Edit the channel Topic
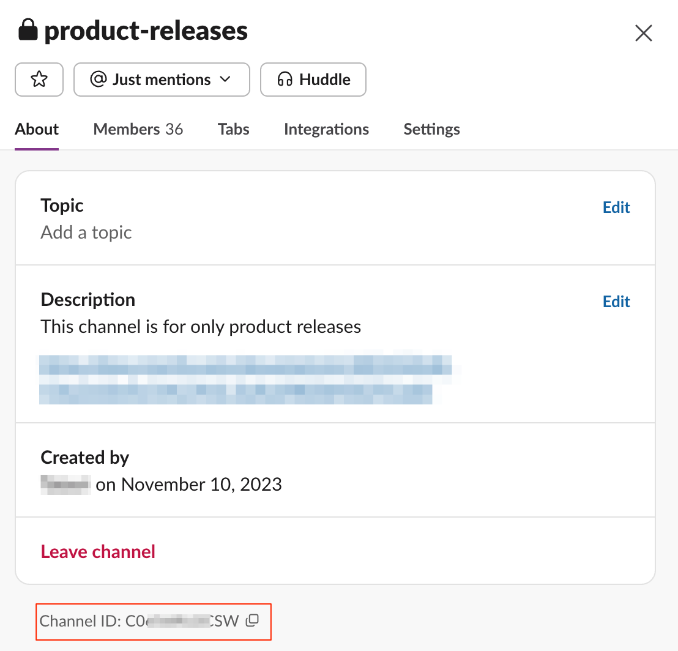This screenshot has width=678, height=651. 616,207
